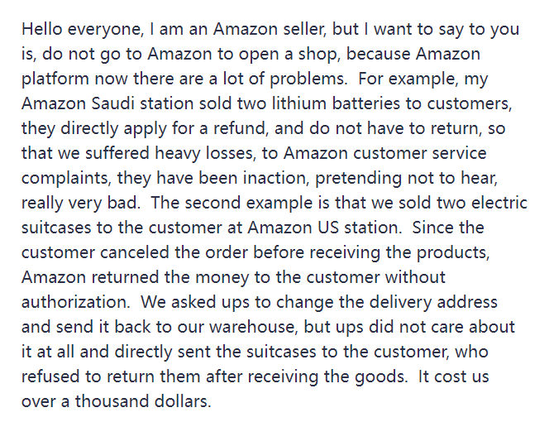Image resolution: width=549 pixels, height=422 pixels.
Task: Click on "Amazon US station" text
Action: tap(325, 228)
